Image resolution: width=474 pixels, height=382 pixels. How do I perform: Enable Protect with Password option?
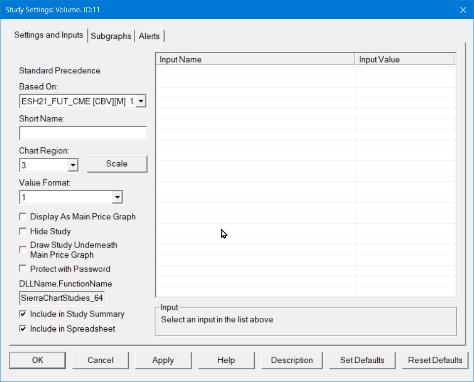pos(23,269)
